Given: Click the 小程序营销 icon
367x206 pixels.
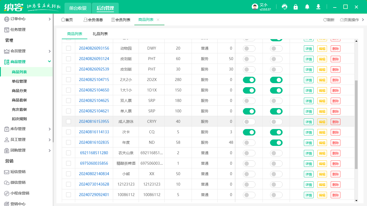Looking at the screenshot, I should 7,193.
